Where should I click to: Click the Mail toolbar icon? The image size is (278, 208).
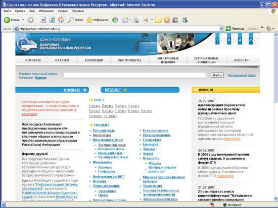(125, 20)
